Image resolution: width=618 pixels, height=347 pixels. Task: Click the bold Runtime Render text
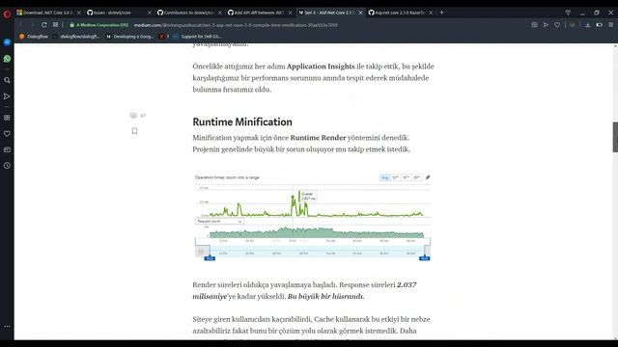[318, 138]
